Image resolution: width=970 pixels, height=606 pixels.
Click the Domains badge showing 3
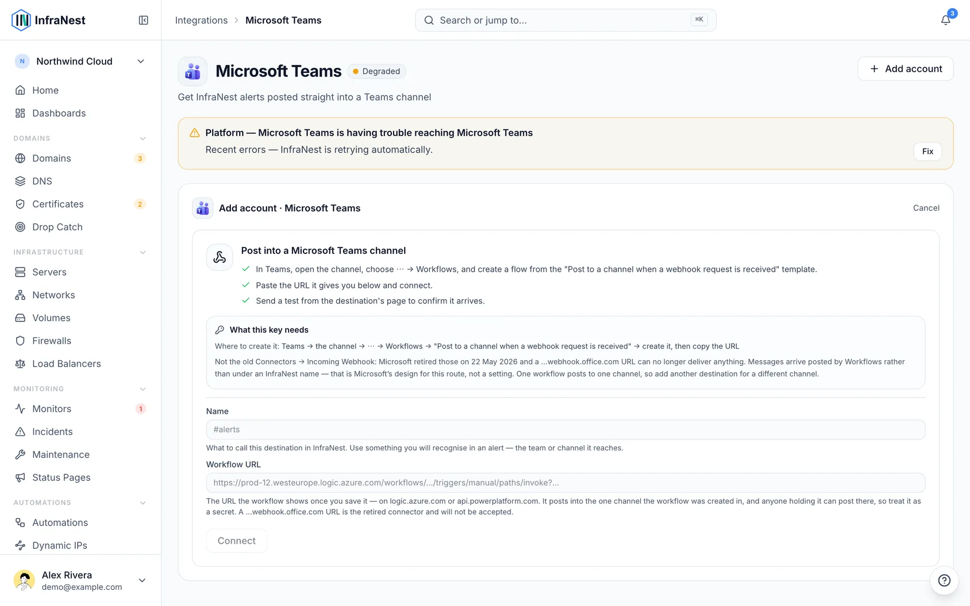[140, 159]
